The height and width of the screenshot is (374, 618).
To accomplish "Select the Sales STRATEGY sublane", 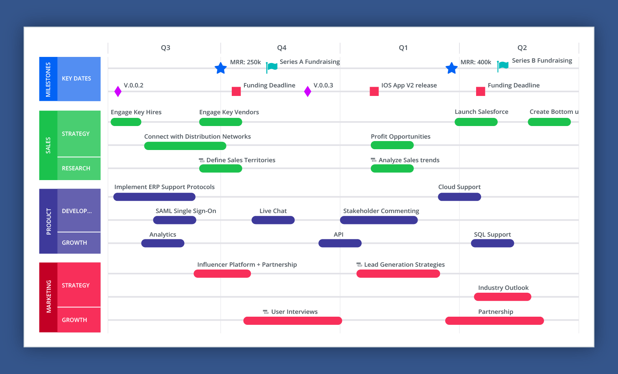I will coord(79,134).
